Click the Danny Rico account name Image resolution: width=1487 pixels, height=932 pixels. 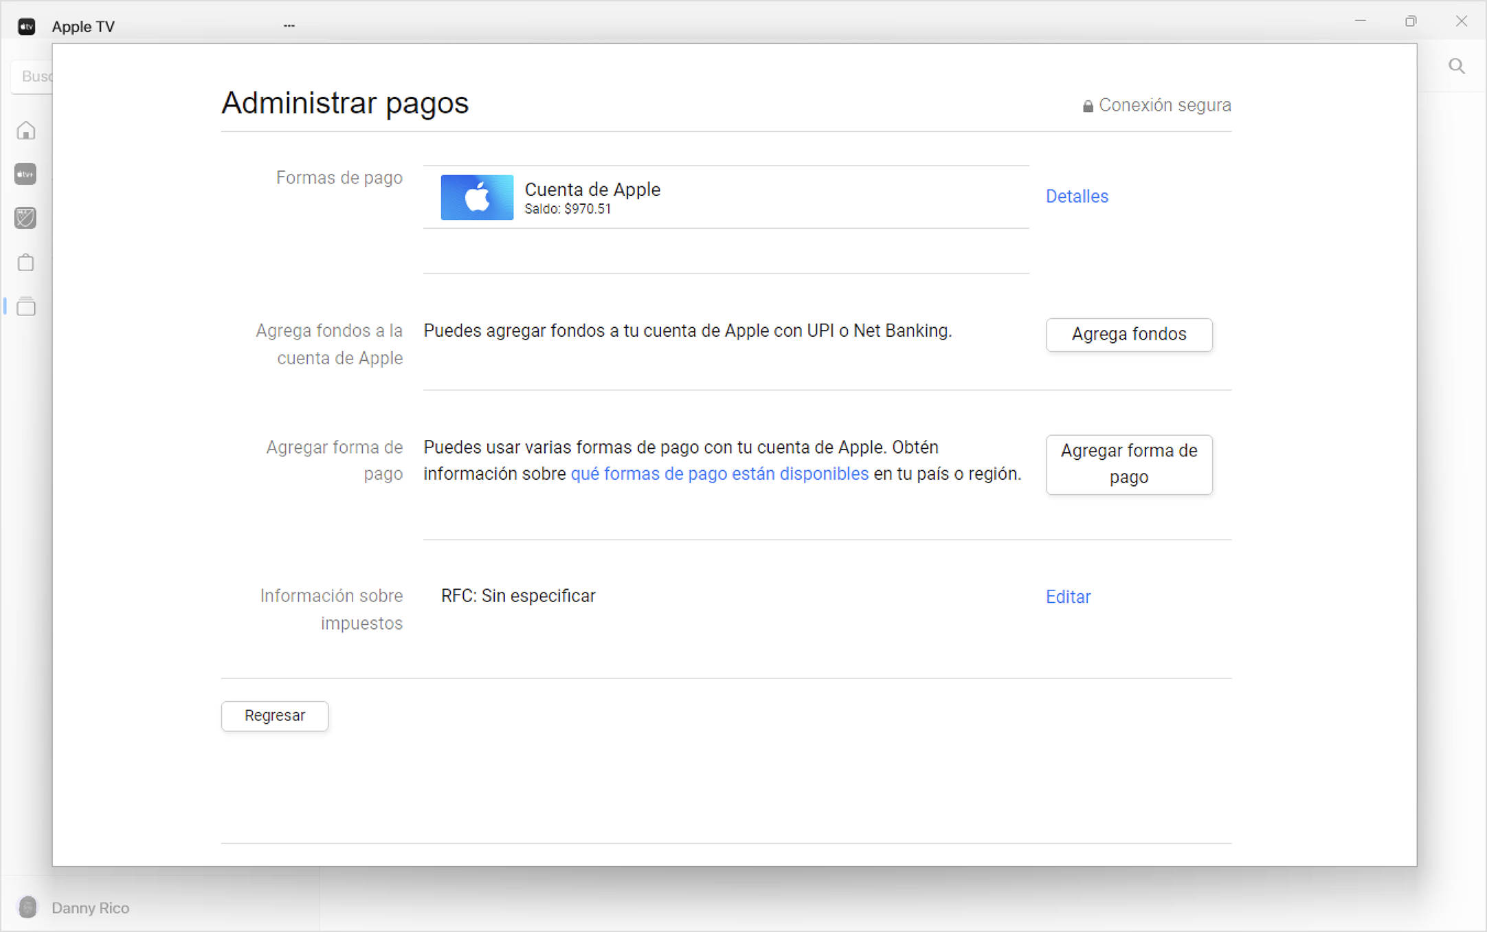click(91, 908)
